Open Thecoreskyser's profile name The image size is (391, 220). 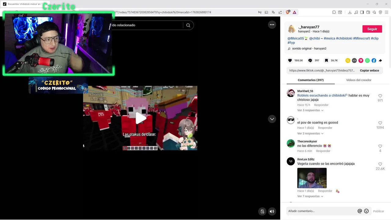pyautogui.click(x=307, y=141)
